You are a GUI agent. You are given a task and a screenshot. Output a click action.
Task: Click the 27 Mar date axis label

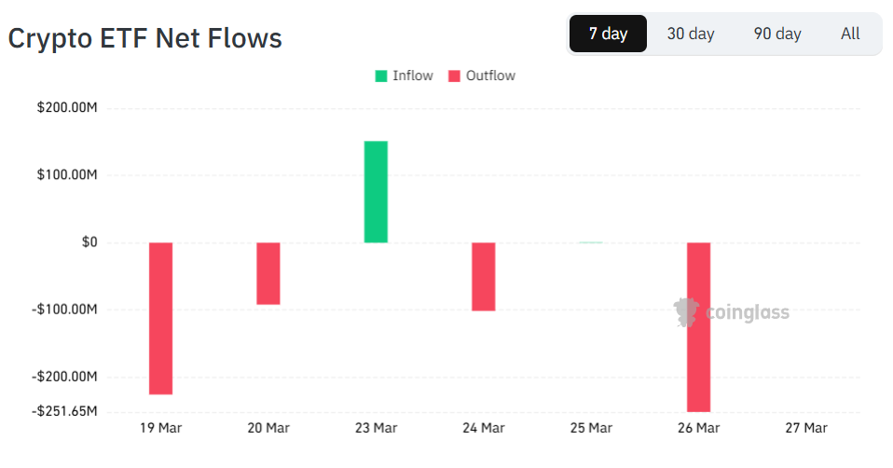(x=805, y=428)
